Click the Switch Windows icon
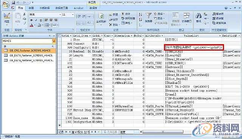The height and width of the screenshot is (139, 242). click(186, 16)
